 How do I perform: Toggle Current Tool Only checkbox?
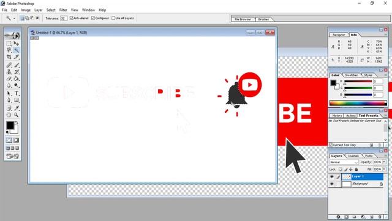[x=331, y=145]
